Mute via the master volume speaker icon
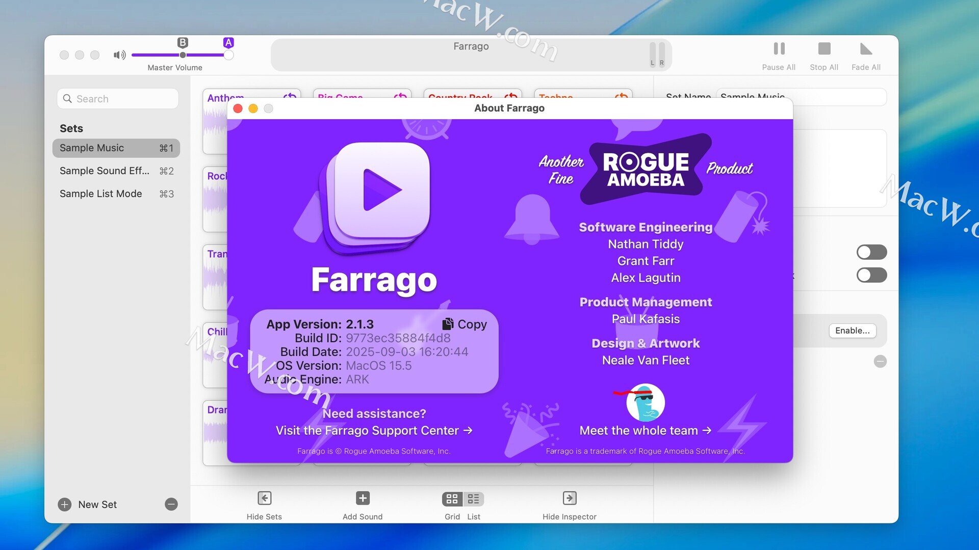 119,55
